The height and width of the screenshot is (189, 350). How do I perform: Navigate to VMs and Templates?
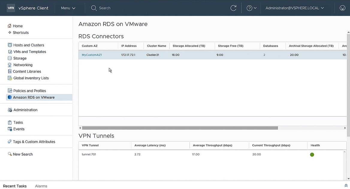pyautogui.click(x=30, y=52)
